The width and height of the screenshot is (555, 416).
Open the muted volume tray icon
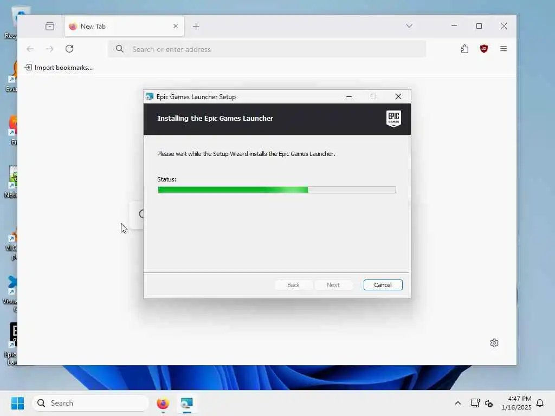(489, 403)
